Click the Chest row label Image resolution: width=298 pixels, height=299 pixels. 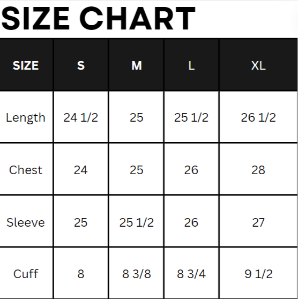point(26,170)
